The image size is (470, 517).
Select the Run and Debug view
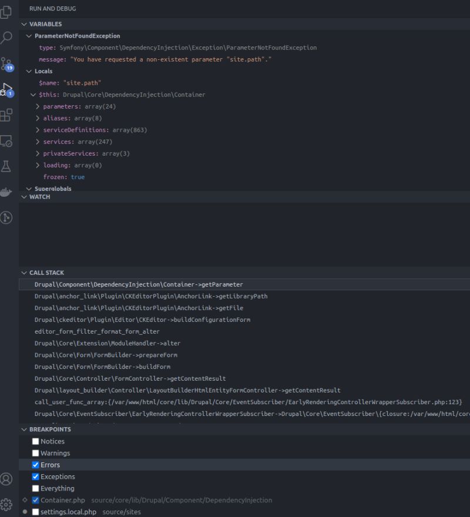7,89
